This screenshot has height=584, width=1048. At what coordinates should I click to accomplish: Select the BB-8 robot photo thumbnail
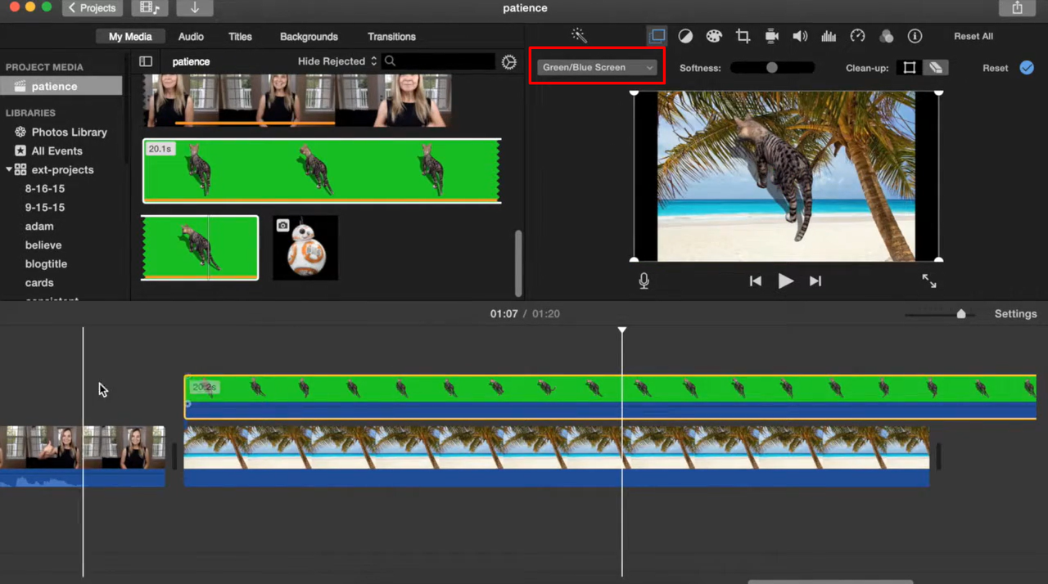point(305,248)
